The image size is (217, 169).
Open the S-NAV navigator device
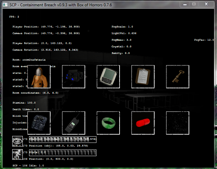(x=108, y=77)
